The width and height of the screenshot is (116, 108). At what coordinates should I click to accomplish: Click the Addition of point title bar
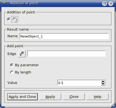coord(58,3)
